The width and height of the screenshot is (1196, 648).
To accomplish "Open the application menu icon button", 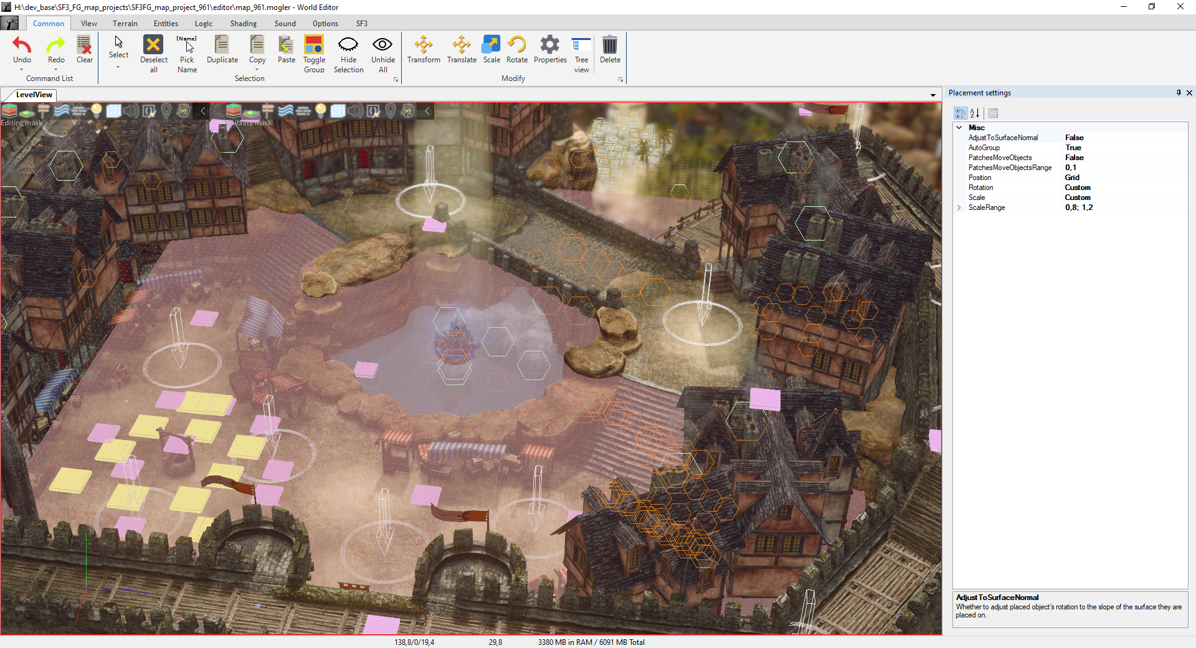I will coord(9,23).
